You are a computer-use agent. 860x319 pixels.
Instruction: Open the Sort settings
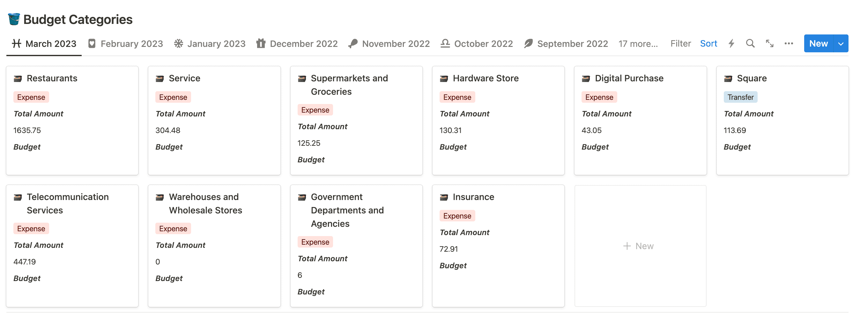click(x=708, y=43)
